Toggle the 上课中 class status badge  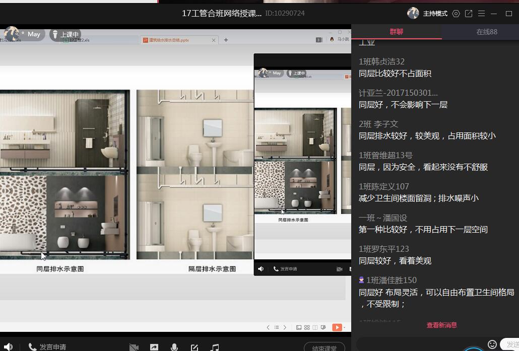pyautogui.click(x=66, y=34)
